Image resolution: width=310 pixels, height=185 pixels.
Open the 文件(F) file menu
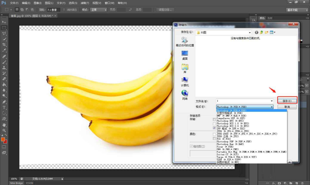coord(14,3)
